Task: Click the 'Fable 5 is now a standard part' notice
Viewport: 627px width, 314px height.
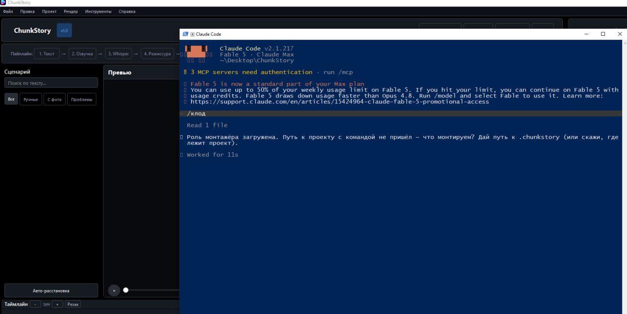Action: 277,84
